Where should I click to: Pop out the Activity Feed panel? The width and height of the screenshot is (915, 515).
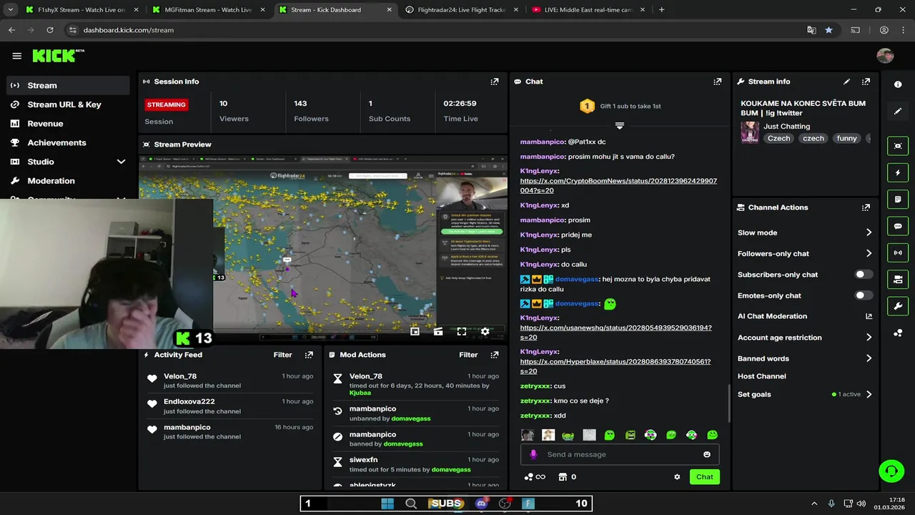[x=309, y=355]
